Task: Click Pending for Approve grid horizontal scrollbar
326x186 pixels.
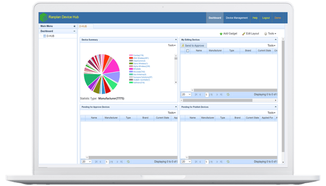Action: pos(133,158)
